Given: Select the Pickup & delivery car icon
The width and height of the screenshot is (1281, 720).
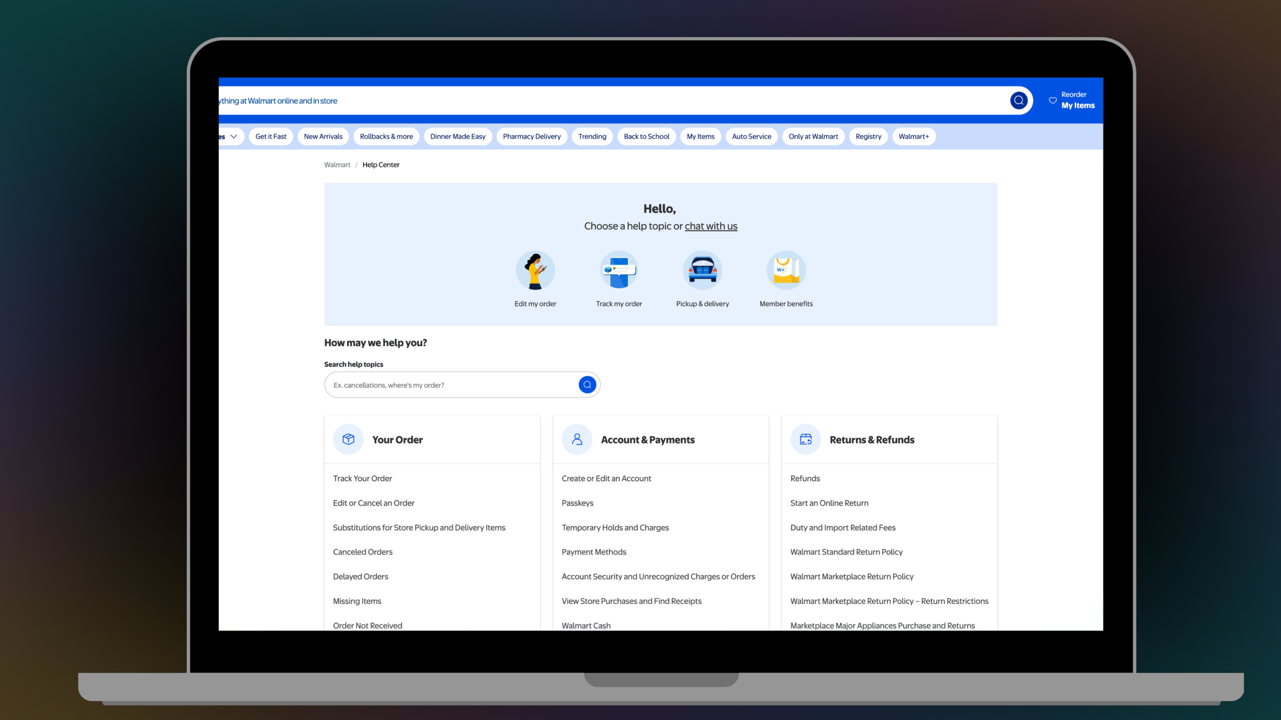Looking at the screenshot, I should point(702,270).
